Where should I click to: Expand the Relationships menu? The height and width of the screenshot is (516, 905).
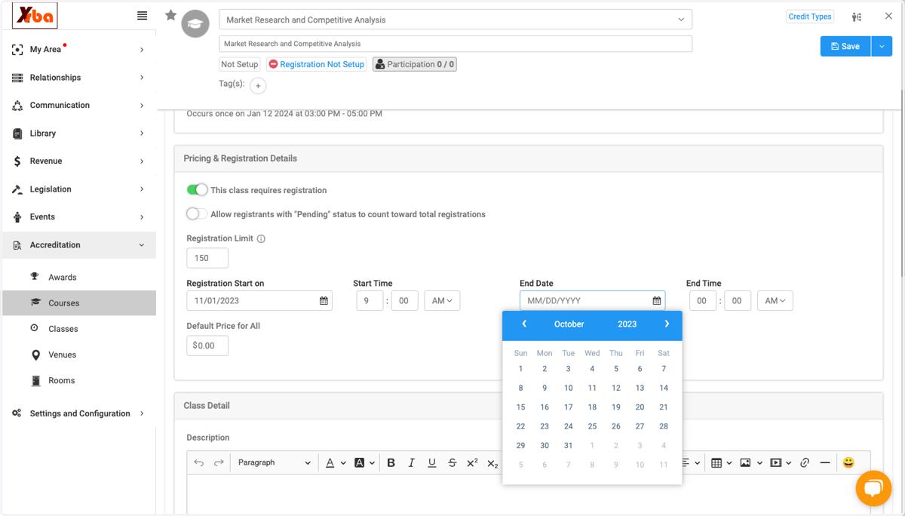point(78,78)
